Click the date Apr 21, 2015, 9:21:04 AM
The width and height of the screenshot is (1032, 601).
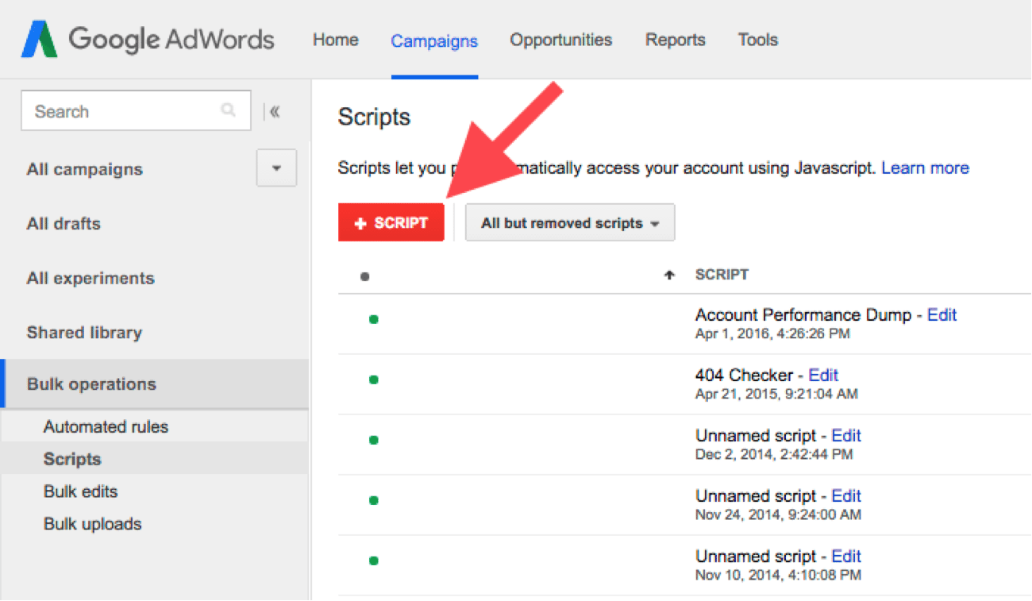(776, 395)
